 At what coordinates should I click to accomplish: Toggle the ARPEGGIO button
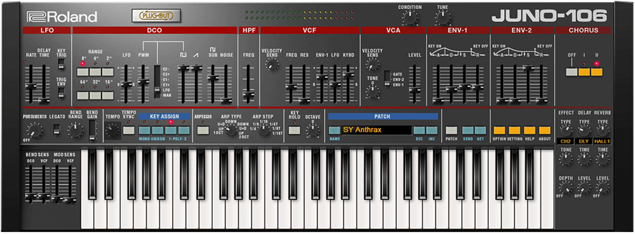(202, 130)
